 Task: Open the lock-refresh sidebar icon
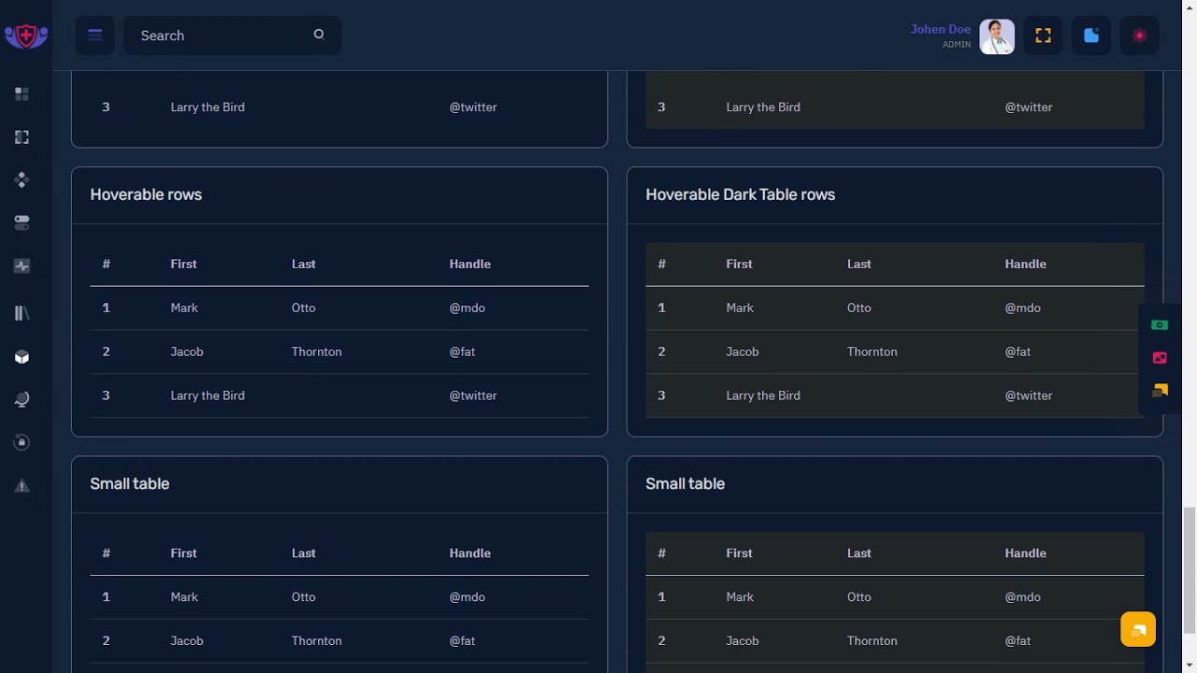click(x=22, y=442)
